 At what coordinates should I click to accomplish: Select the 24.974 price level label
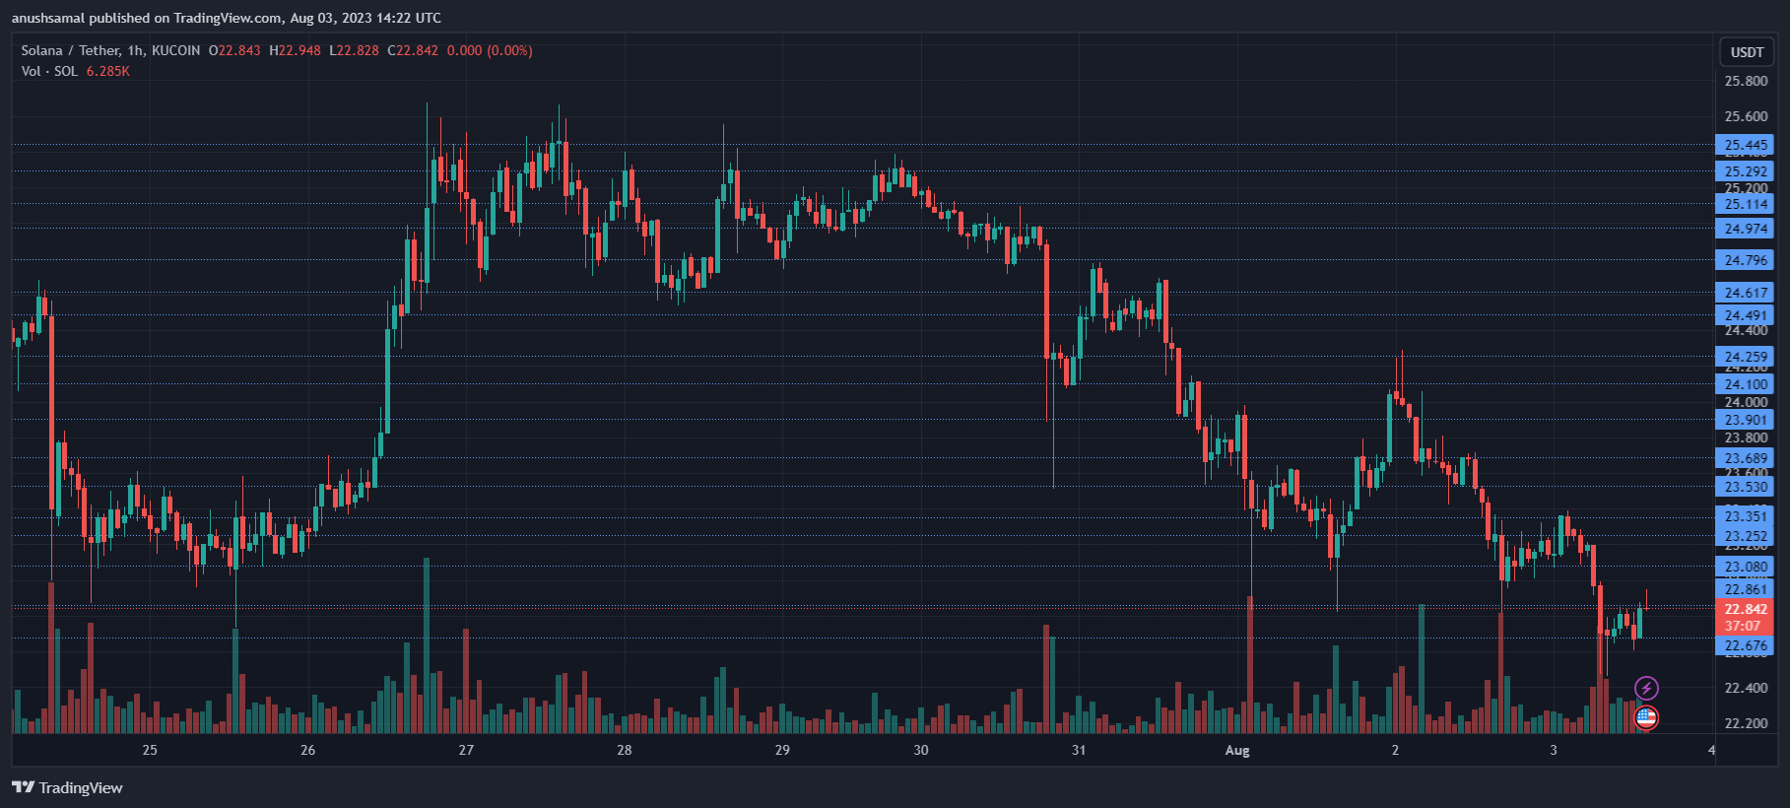coord(1745,229)
